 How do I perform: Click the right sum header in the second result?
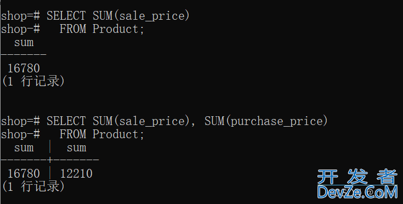click(x=77, y=148)
